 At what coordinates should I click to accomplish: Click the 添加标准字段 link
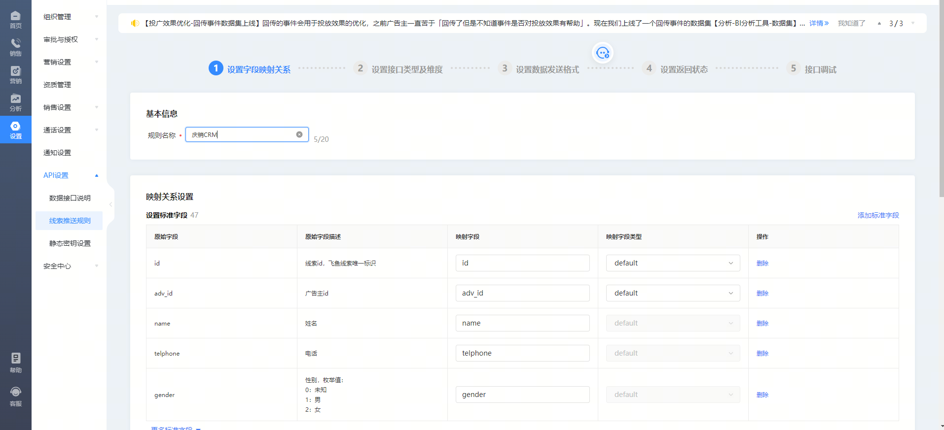click(878, 215)
